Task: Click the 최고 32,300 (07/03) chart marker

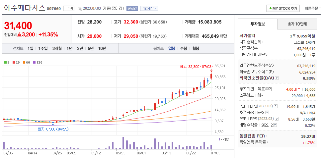Action: (x=196, y=66)
